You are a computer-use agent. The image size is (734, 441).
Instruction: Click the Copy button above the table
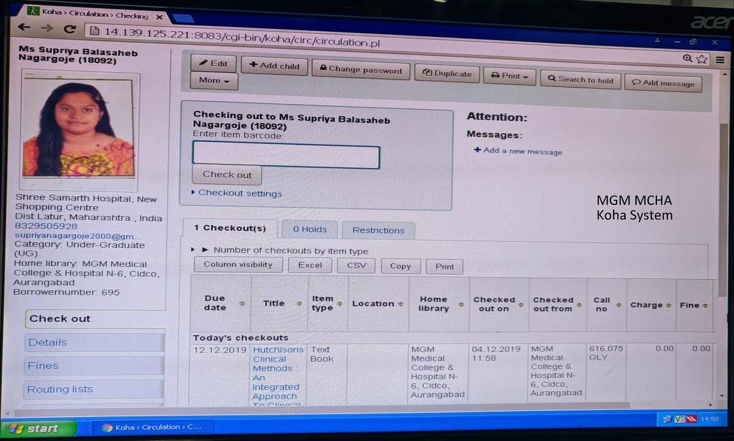[x=400, y=267]
